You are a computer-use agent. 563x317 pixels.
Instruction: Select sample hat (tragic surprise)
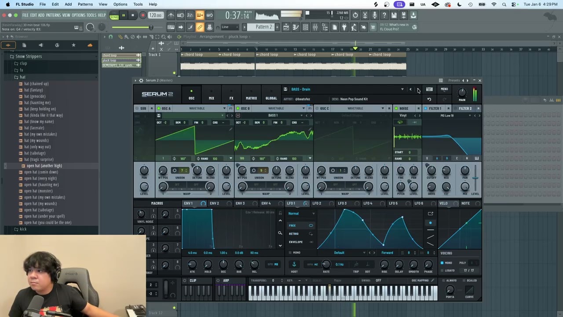(39, 159)
